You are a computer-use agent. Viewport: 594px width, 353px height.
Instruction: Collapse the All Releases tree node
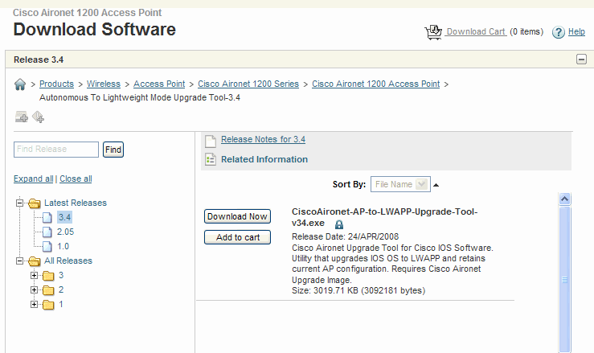click(20, 261)
